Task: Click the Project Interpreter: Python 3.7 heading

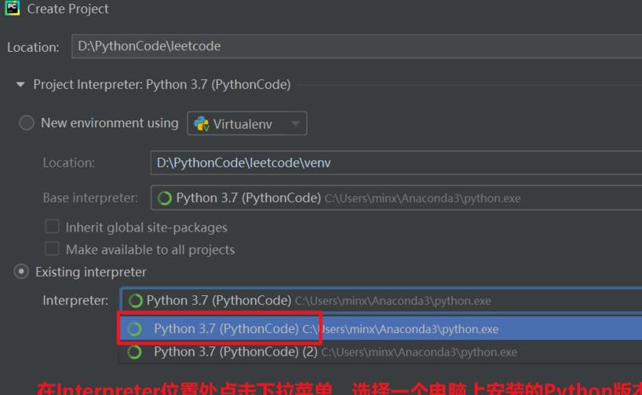Action: [x=162, y=84]
